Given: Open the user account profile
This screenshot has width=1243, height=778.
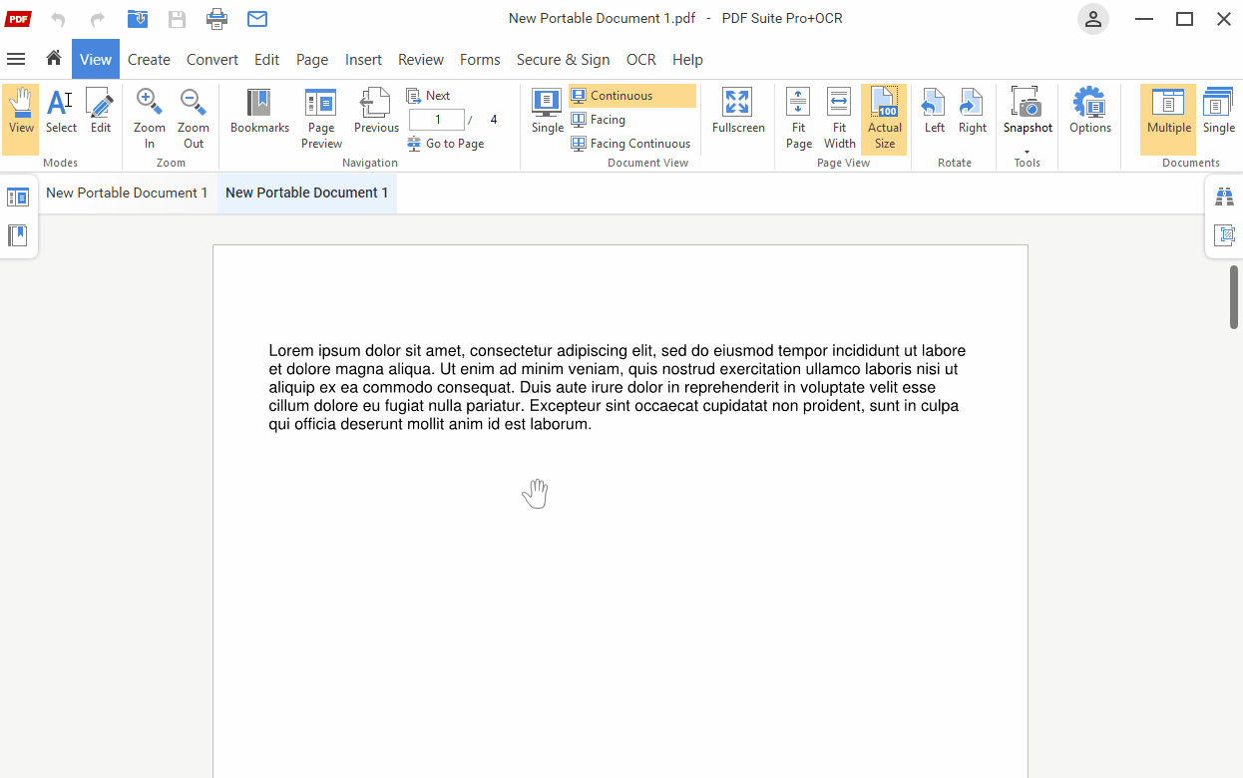Looking at the screenshot, I should [1093, 19].
